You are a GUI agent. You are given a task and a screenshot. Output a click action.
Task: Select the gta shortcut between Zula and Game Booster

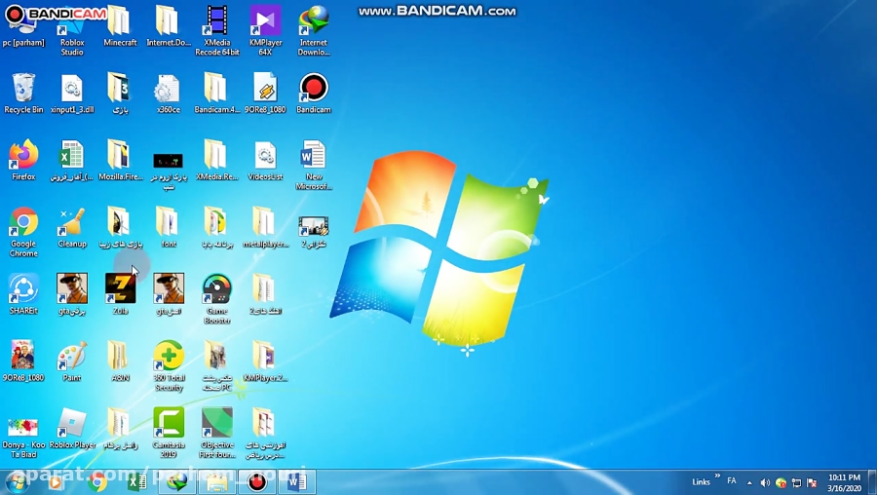[169, 294]
